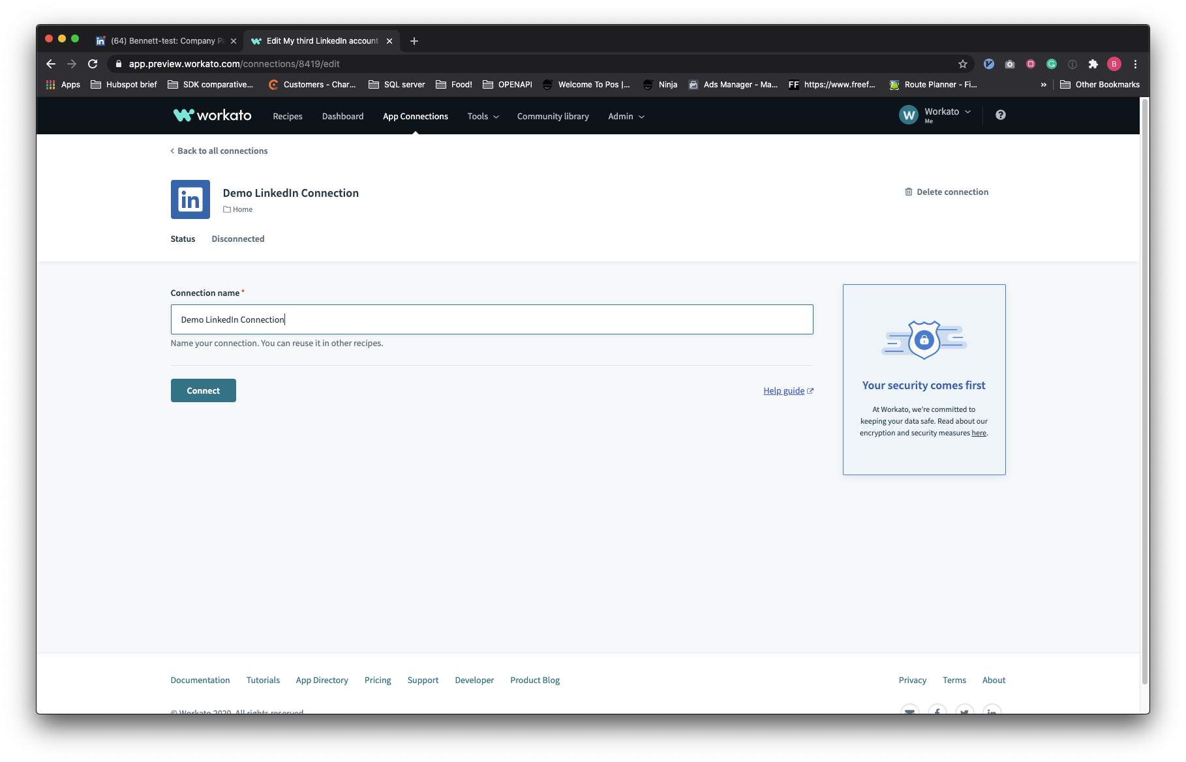Switch to the Recipes menu item

(287, 116)
